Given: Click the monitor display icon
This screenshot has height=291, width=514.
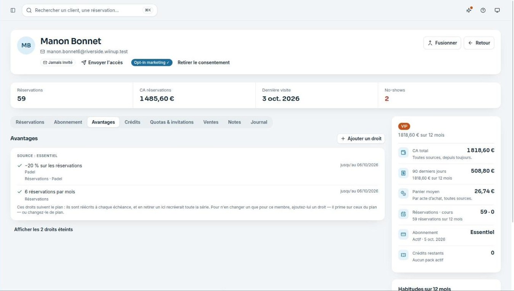Looking at the screenshot, I should tap(497, 10).
